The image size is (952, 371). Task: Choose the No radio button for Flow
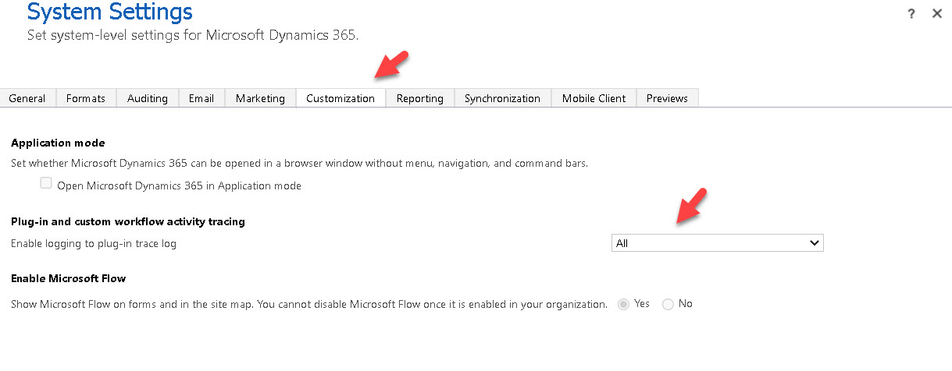click(668, 304)
